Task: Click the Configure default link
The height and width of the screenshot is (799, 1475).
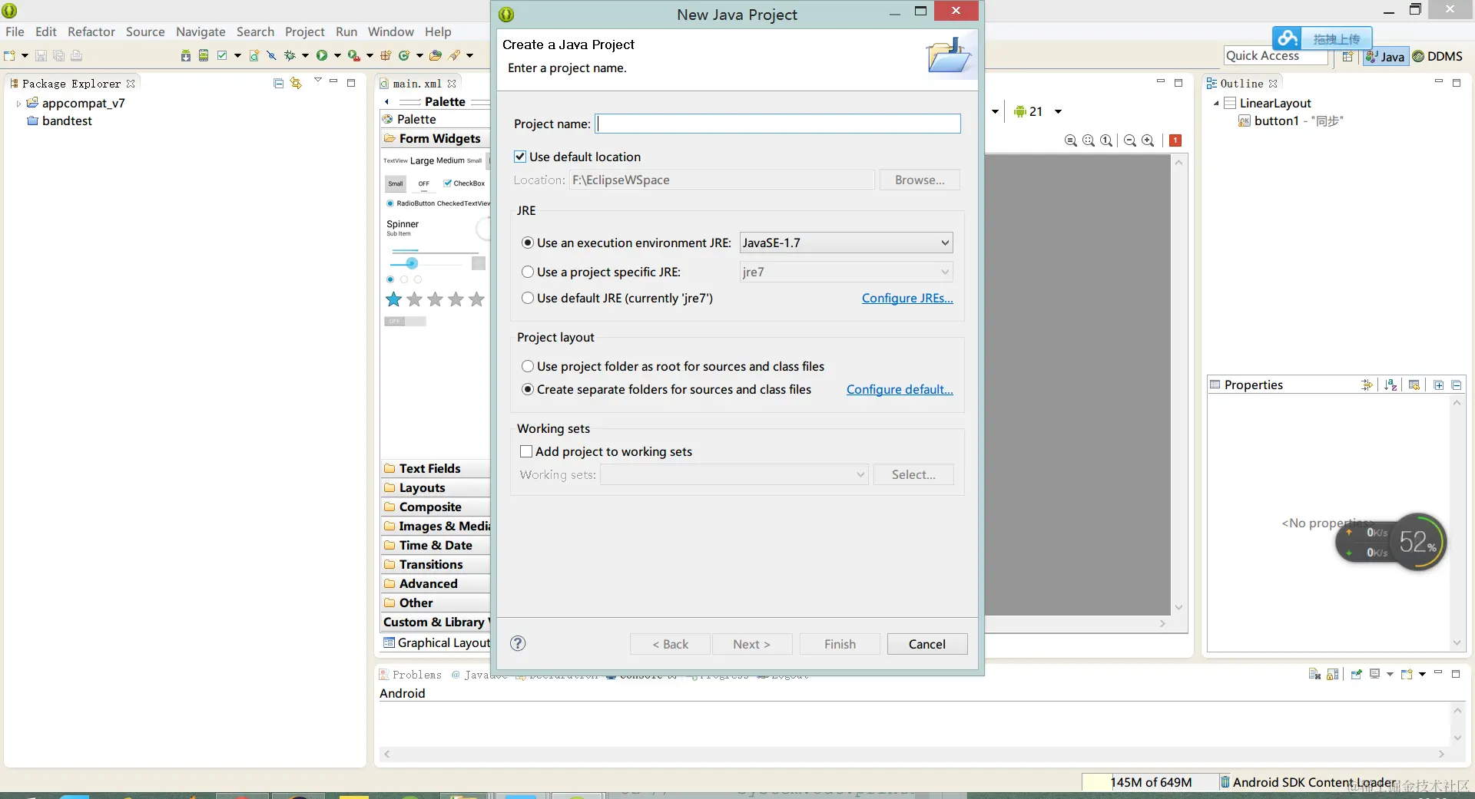Action: coord(900,389)
